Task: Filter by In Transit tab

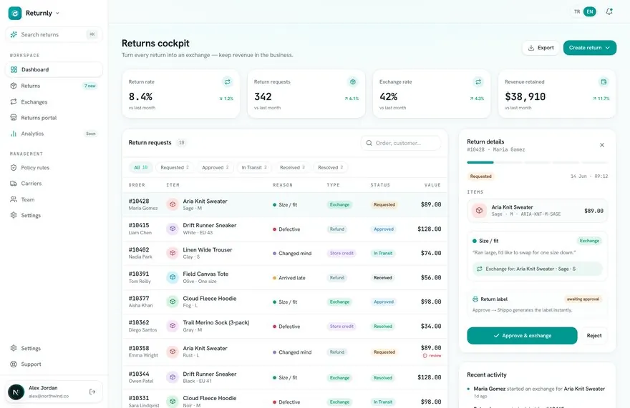Action: pyautogui.click(x=254, y=167)
